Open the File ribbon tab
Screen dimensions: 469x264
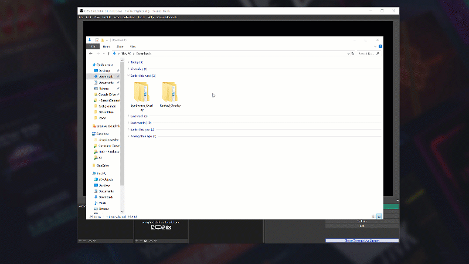point(92,46)
